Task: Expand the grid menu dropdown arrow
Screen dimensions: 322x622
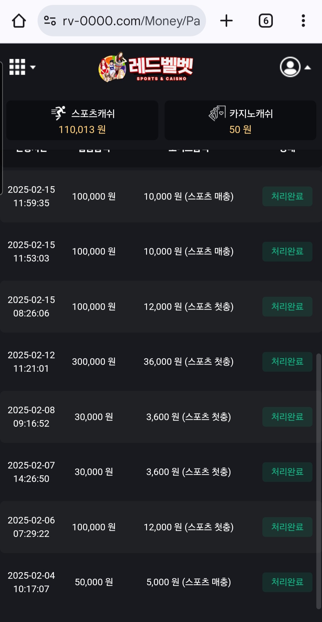Action: point(33,67)
